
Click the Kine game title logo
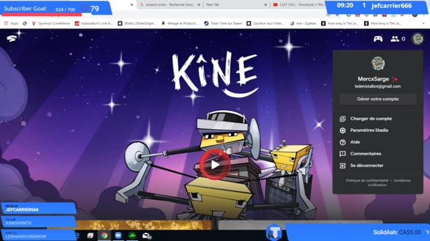[215, 74]
